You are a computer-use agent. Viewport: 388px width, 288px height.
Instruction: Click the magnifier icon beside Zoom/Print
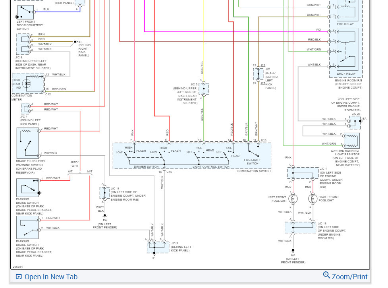pos(326,275)
